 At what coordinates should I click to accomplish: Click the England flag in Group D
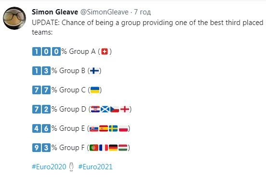click(x=125, y=109)
